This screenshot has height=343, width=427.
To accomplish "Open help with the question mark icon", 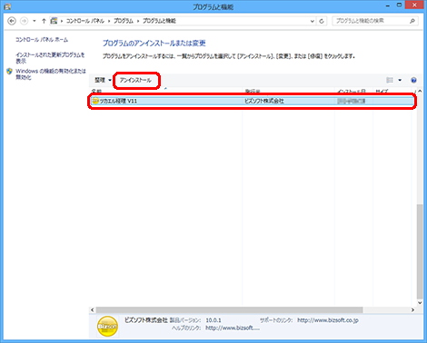I will [413, 80].
